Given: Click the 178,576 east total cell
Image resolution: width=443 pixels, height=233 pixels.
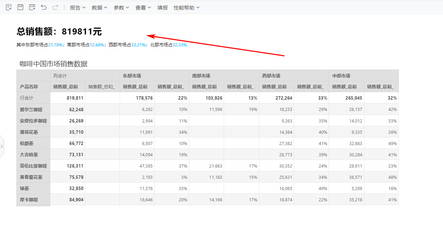Looking at the screenshot, I should [x=137, y=98].
